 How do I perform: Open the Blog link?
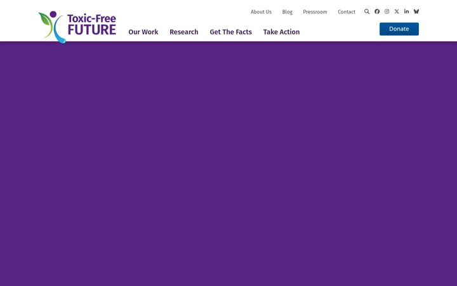point(287,12)
